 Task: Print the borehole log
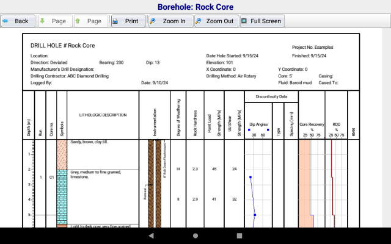point(128,21)
